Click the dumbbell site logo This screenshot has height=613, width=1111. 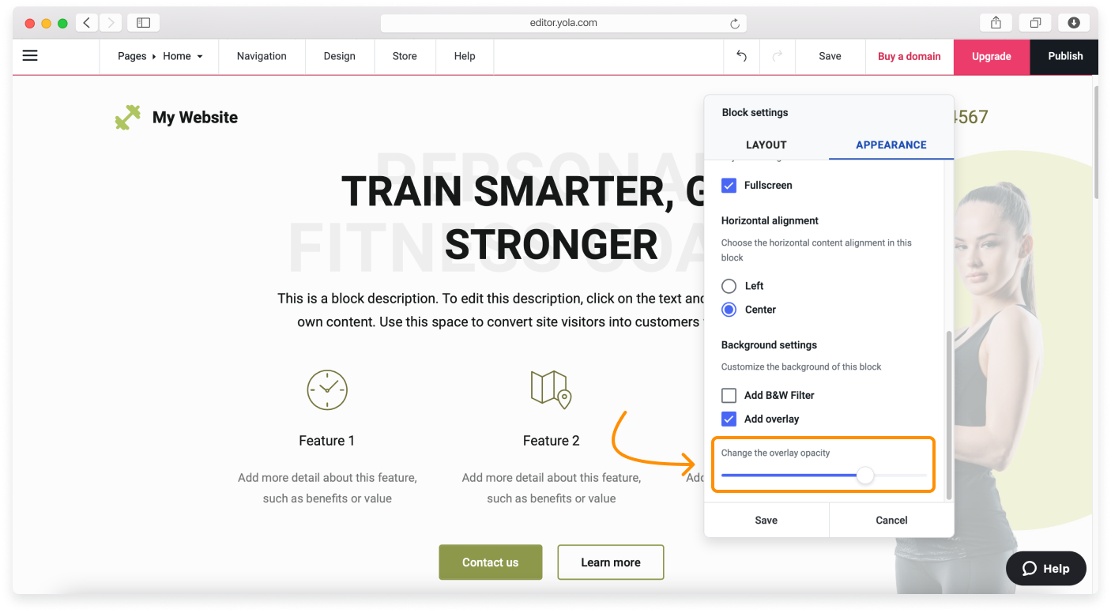pos(127,118)
